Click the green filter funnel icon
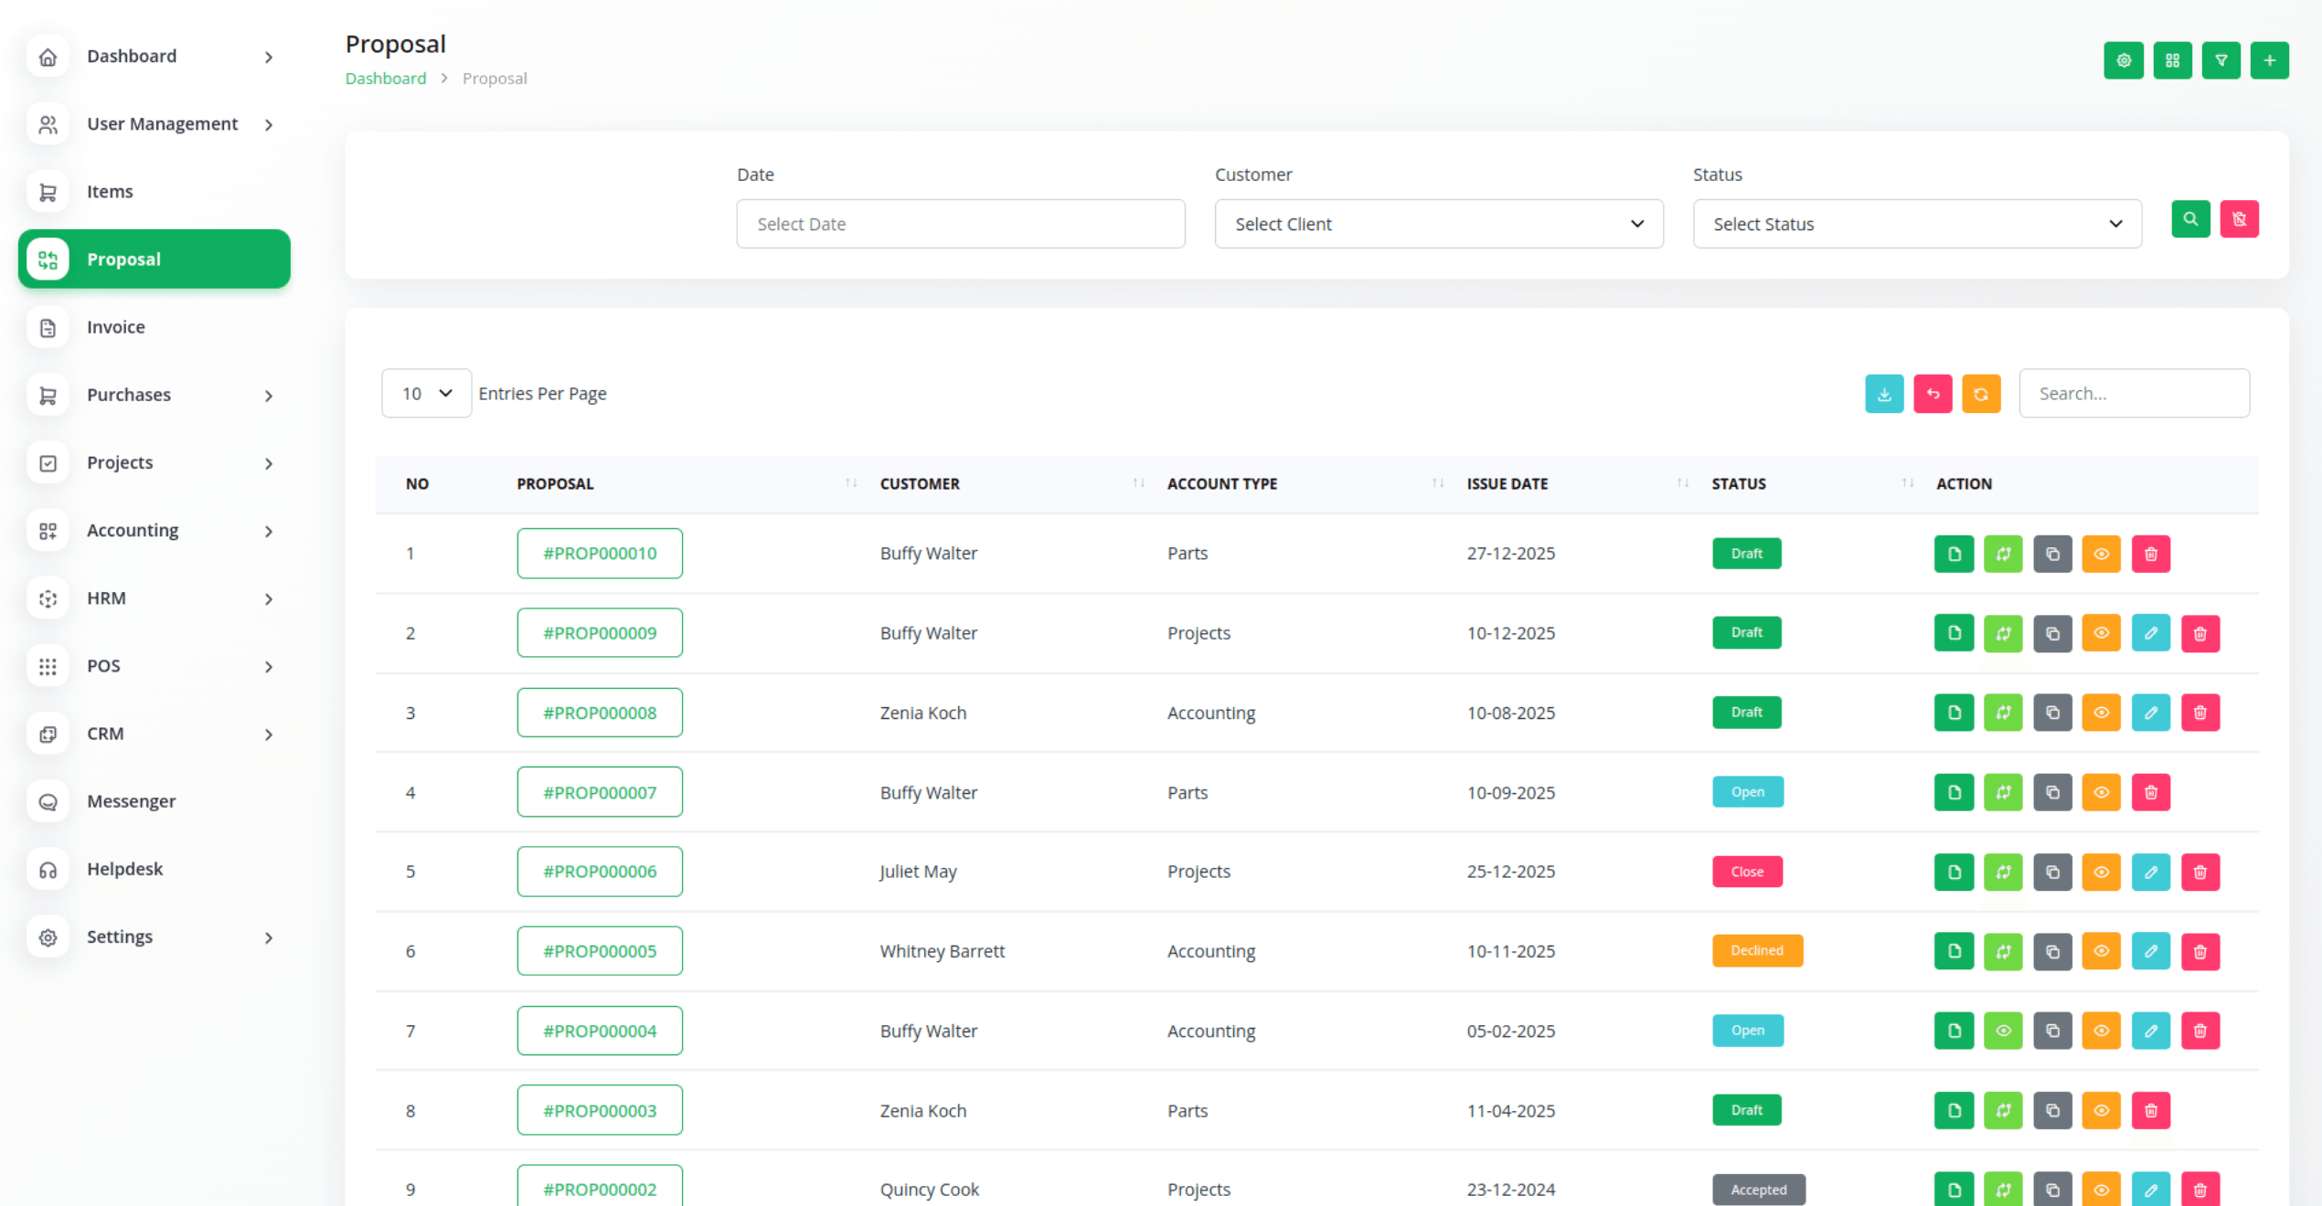 [x=2221, y=60]
